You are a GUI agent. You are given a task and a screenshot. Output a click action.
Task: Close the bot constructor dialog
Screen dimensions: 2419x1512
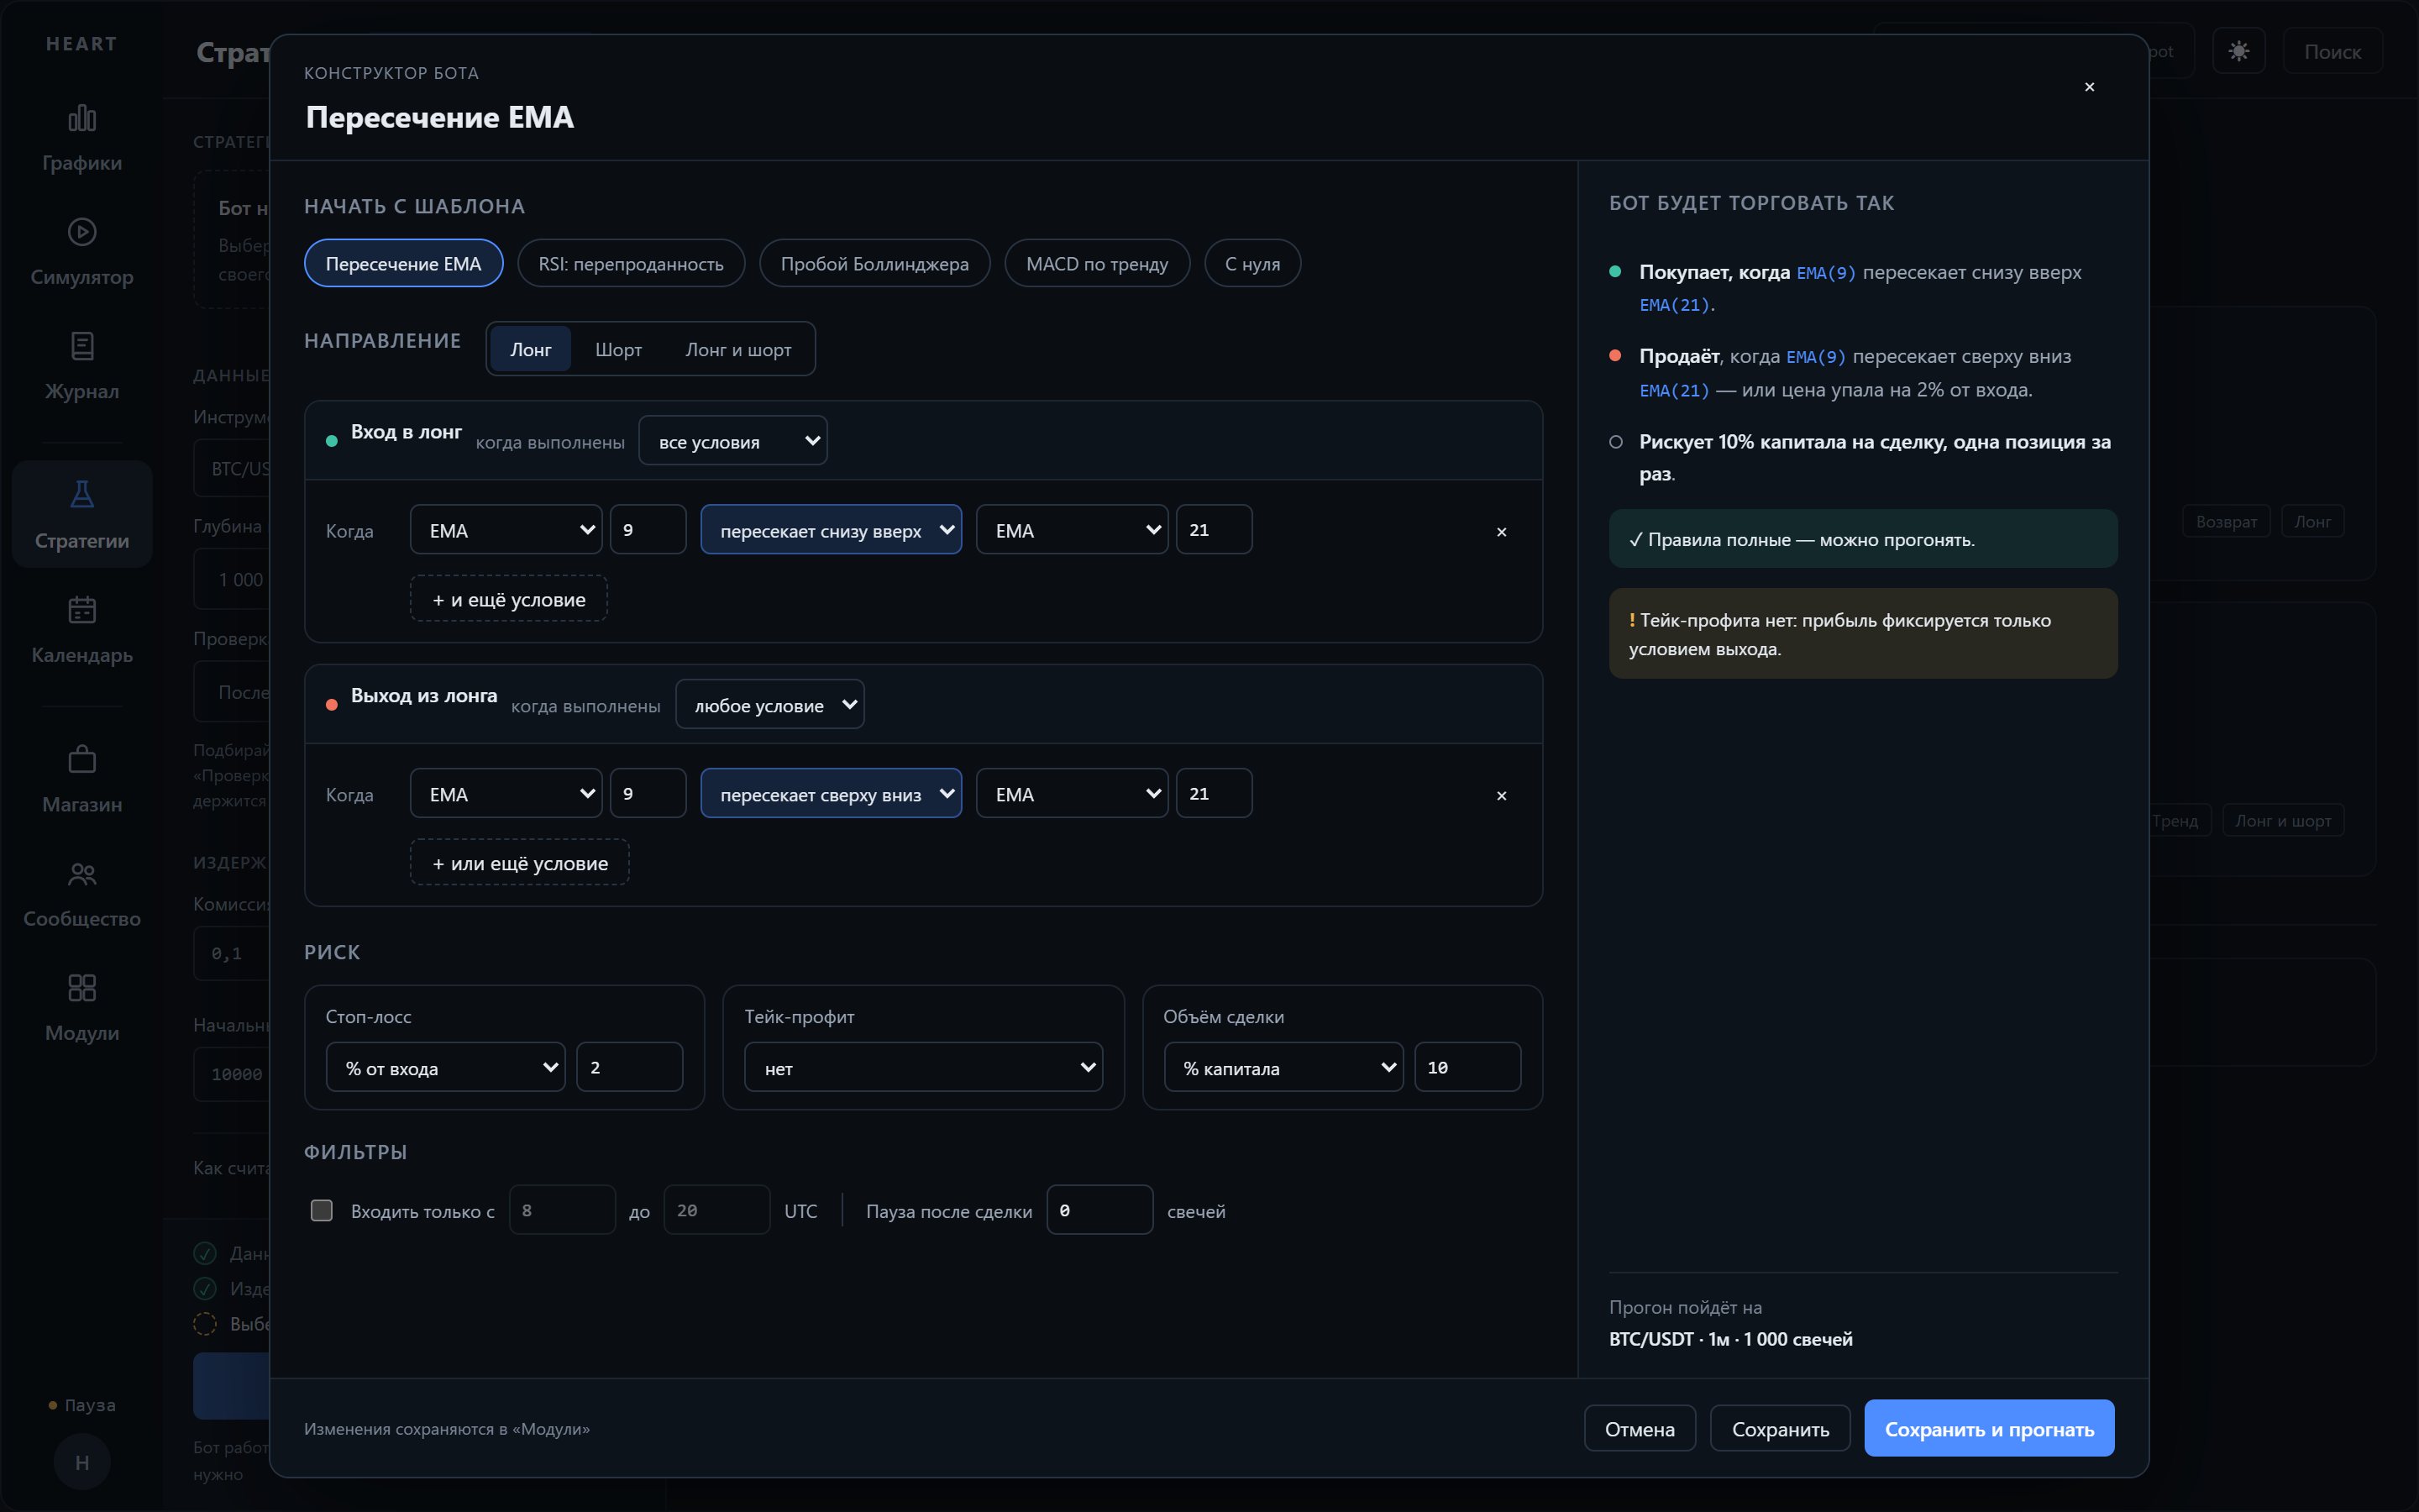[x=2089, y=87]
